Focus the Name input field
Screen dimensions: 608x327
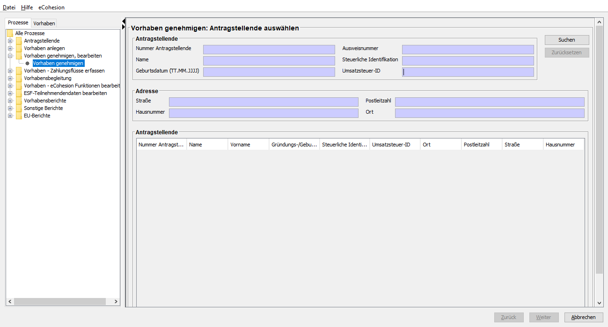click(x=269, y=61)
